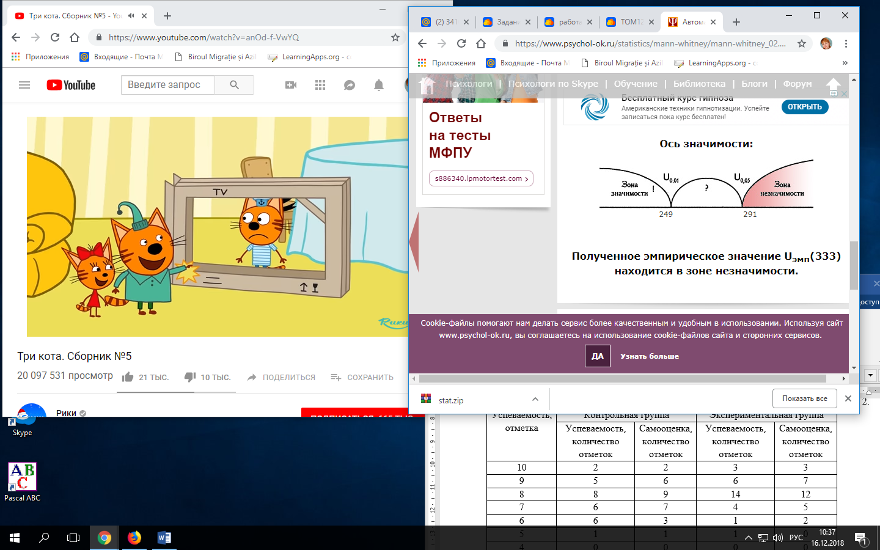Show hidden bookmarks overflow chevron
The image size is (880, 550).
click(845, 63)
